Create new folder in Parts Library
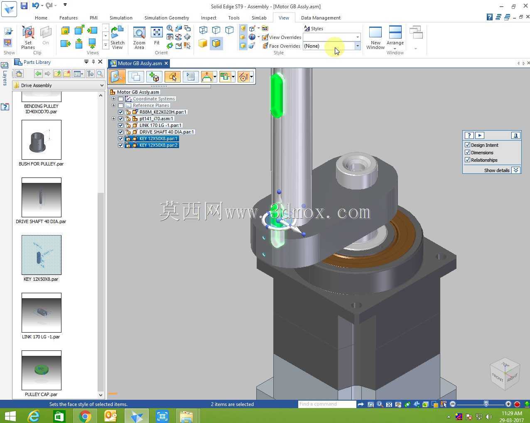 (66, 74)
